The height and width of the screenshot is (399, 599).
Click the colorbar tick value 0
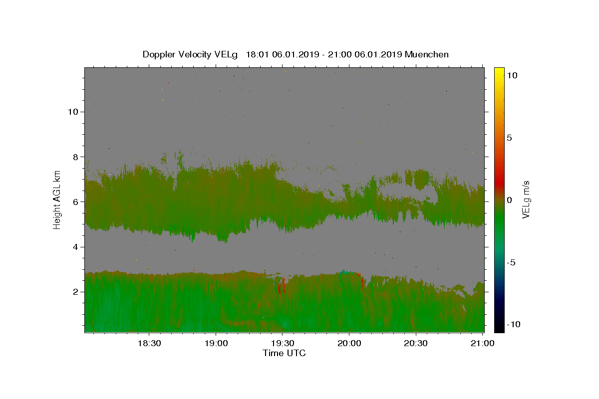[x=509, y=200]
